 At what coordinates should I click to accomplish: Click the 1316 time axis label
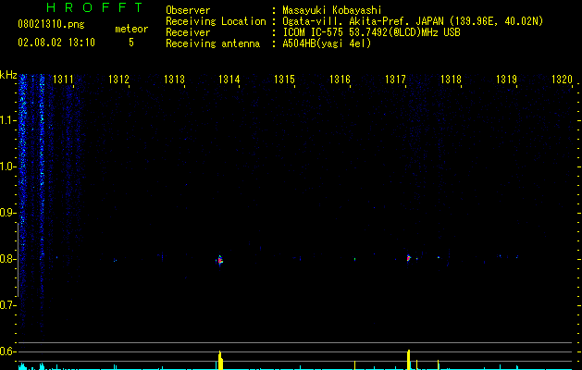pos(340,80)
